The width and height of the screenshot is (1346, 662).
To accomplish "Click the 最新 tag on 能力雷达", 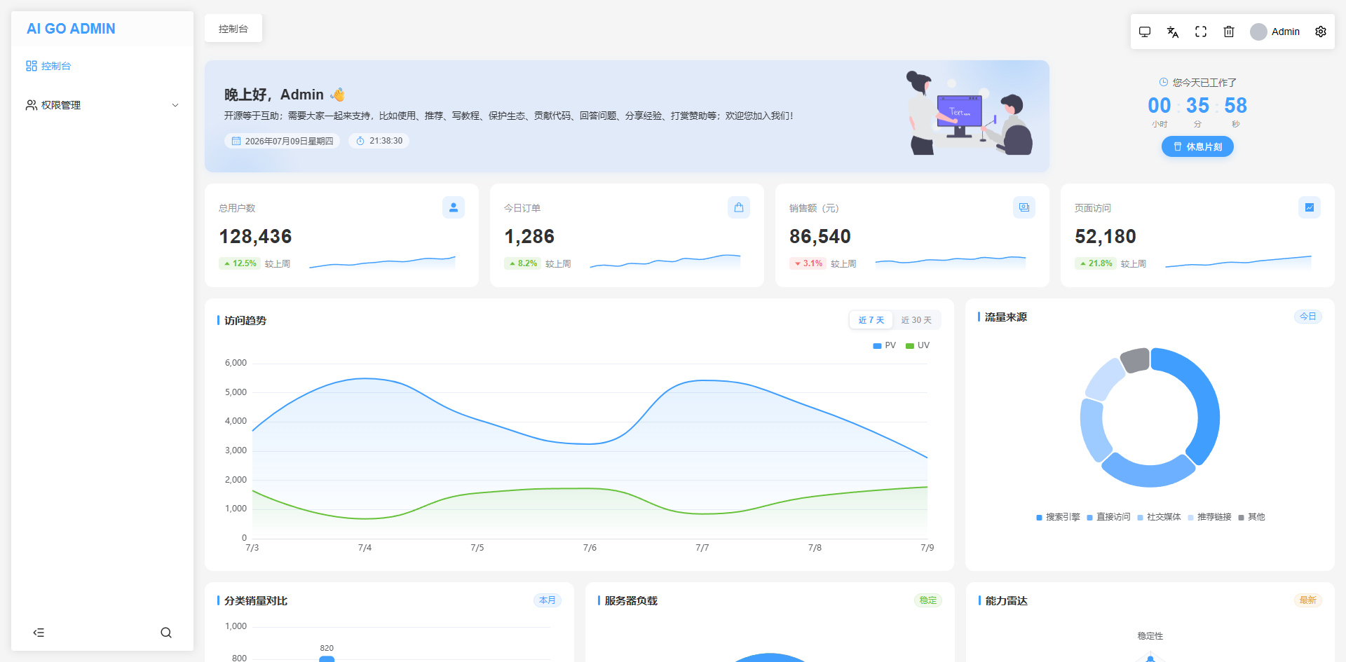I will click(x=1308, y=600).
